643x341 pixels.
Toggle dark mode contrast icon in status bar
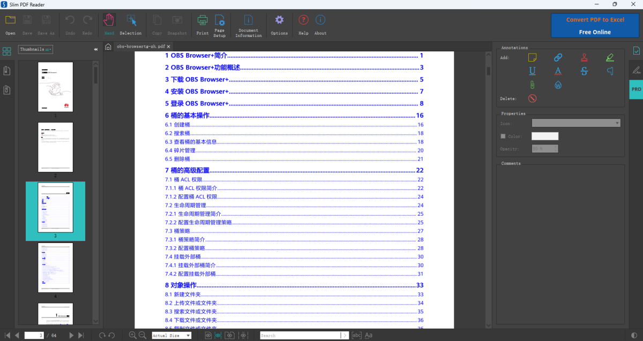pos(634,335)
